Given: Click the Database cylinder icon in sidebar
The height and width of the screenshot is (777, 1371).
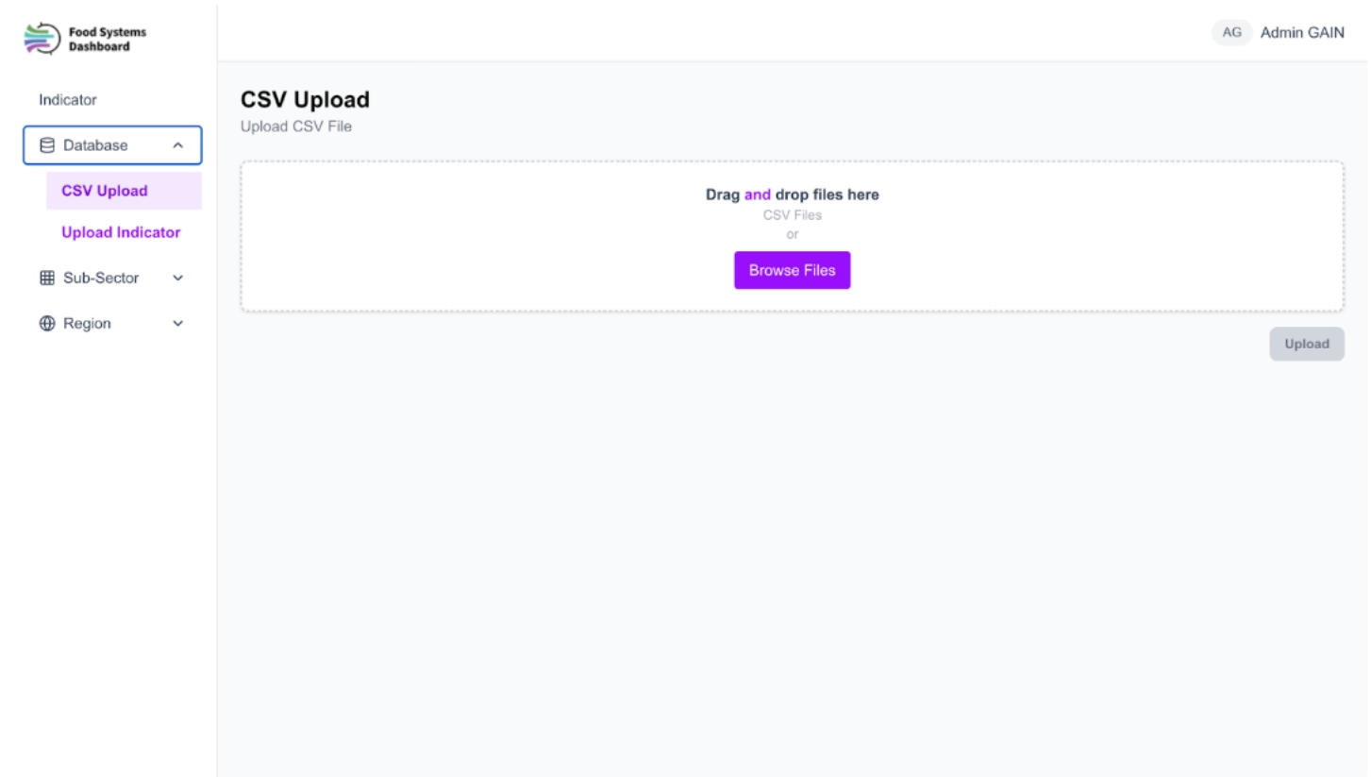Looking at the screenshot, I should point(46,145).
